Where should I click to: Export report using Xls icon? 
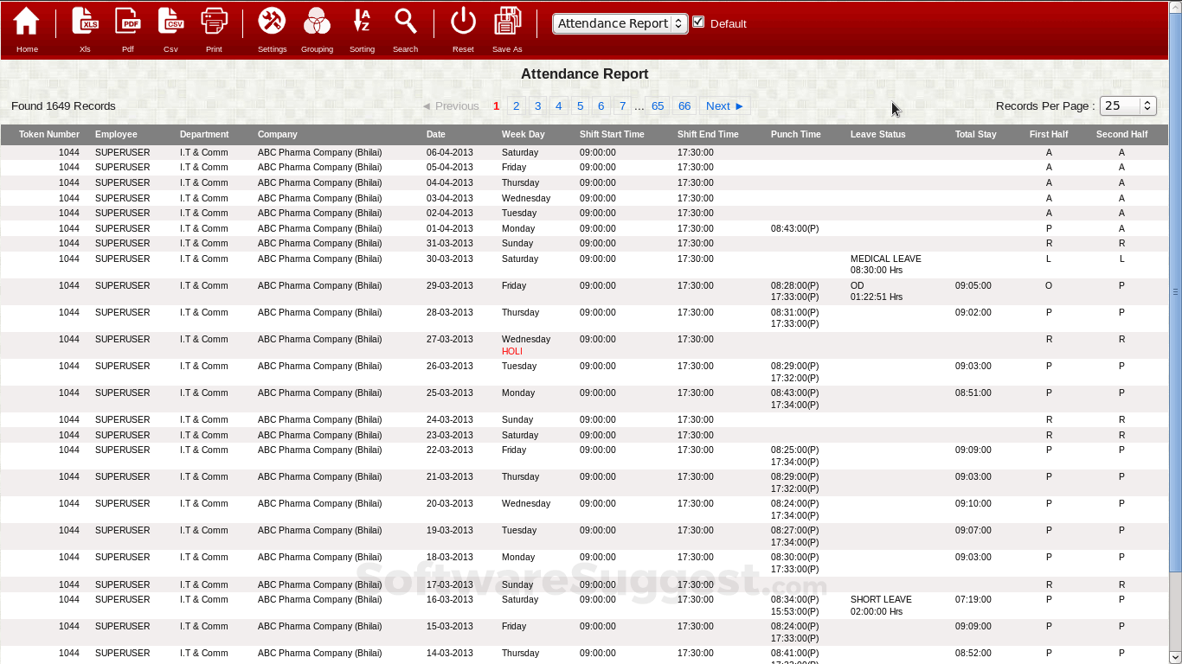pyautogui.click(x=85, y=22)
